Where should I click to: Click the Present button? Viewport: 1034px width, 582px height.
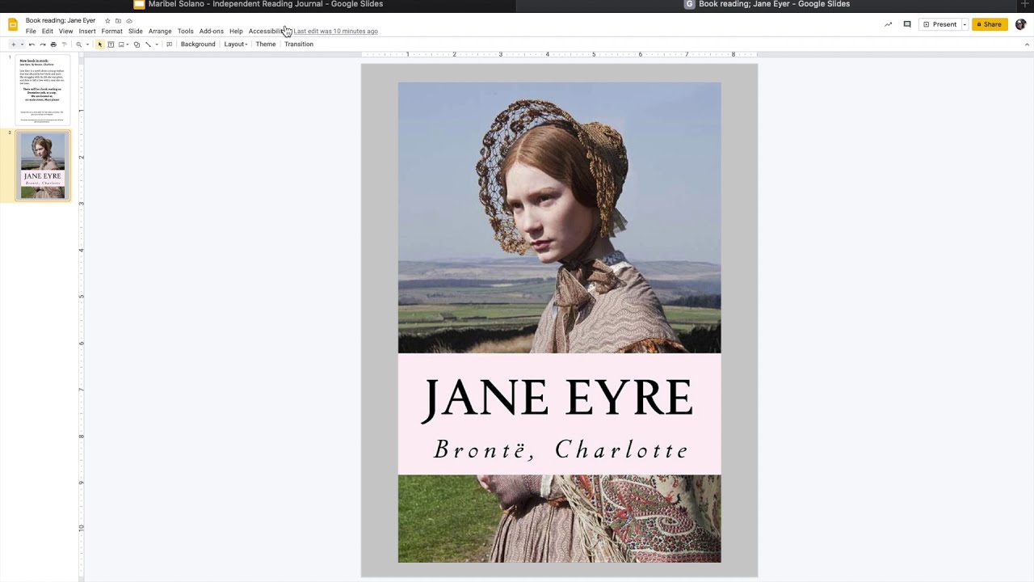[x=939, y=24]
